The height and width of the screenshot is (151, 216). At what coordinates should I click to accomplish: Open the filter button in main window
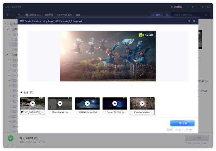pos(156,15)
